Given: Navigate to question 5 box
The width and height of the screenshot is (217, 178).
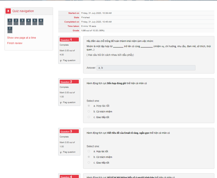Looking at the screenshot, I should click(35, 22).
